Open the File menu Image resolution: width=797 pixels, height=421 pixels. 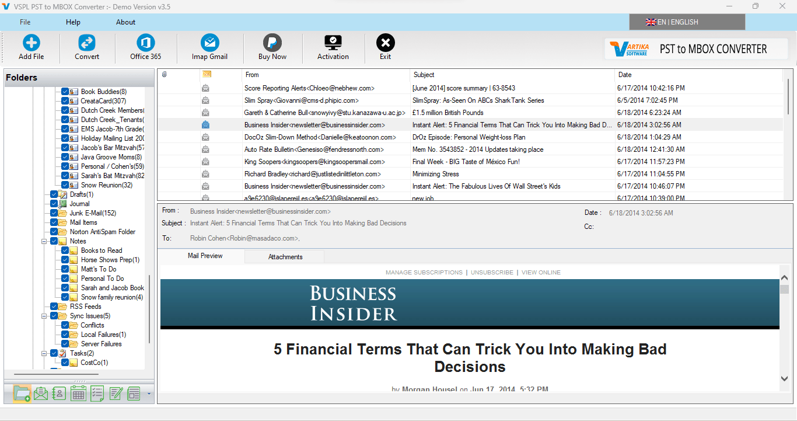25,22
